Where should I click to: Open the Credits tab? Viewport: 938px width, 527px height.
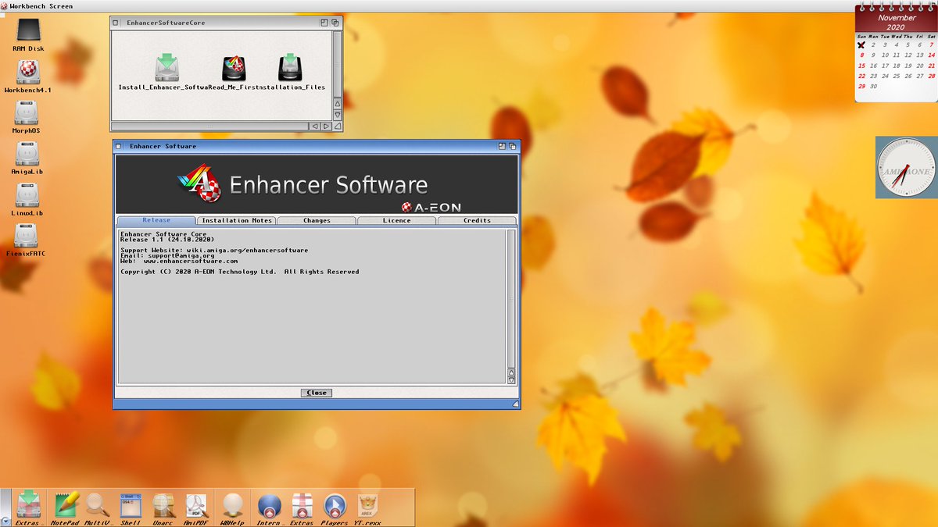477,220
